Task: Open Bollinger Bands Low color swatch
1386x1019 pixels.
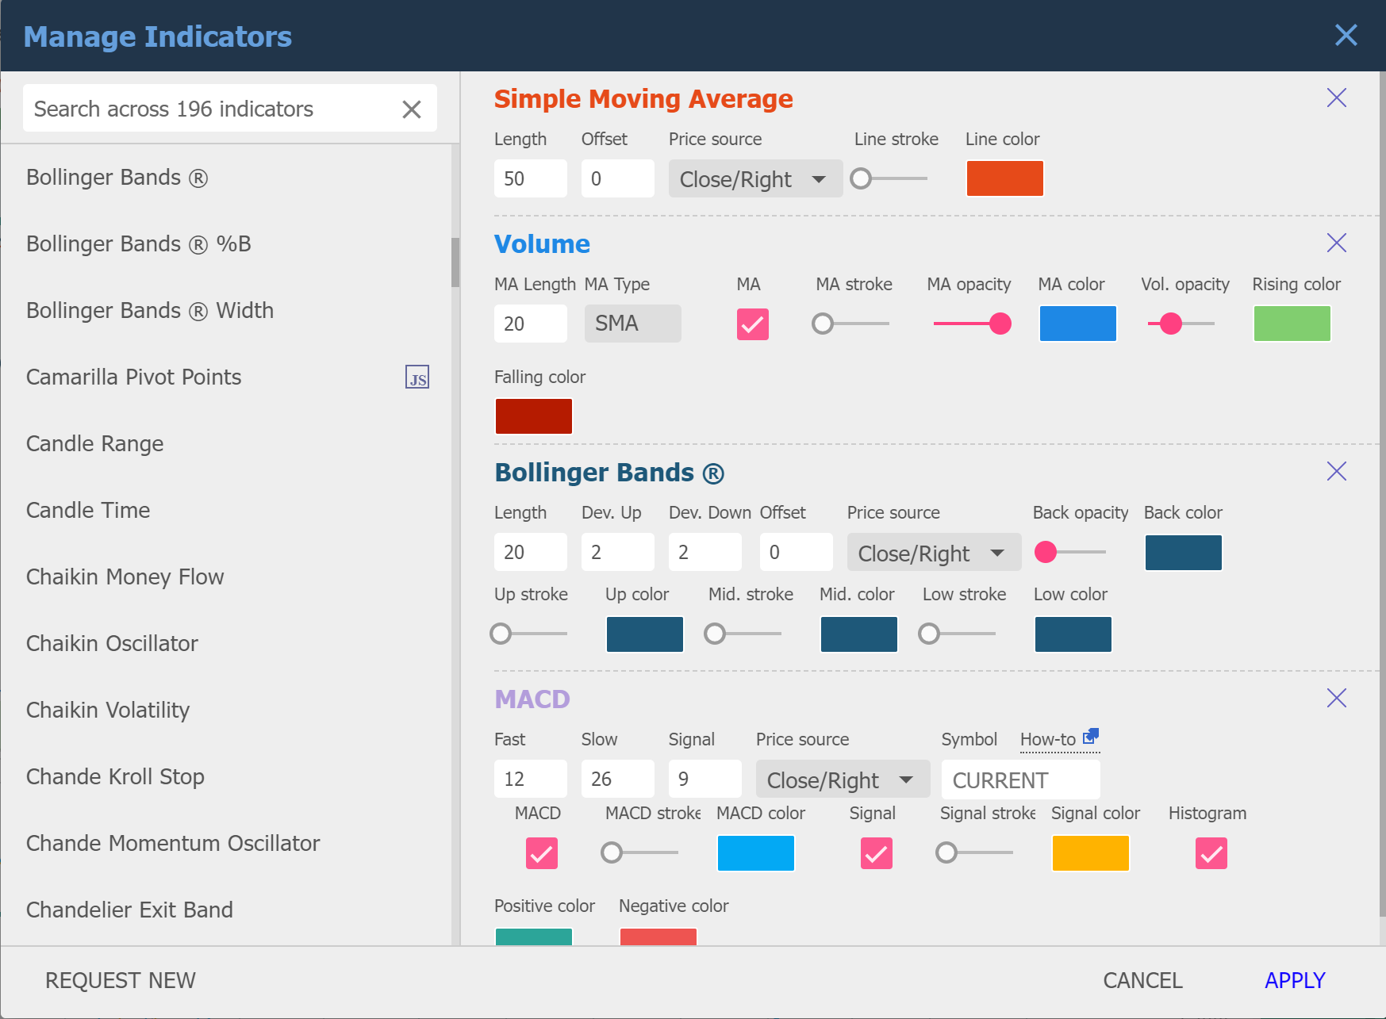Action: 1073,634
